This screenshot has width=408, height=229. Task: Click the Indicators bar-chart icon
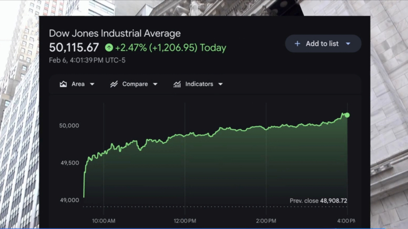click(x=177, y=84)
